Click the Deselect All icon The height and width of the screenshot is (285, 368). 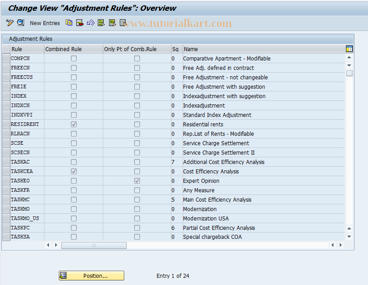tap(123, 23)
